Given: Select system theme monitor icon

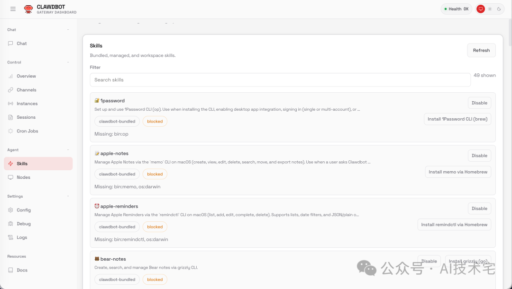Looking at the screenshot, I should pos(480,9).
